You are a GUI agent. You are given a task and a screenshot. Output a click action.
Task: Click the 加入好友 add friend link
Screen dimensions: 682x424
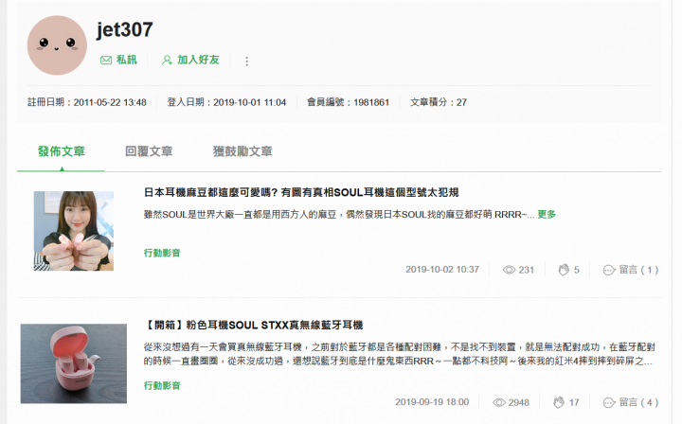(198, 60)
